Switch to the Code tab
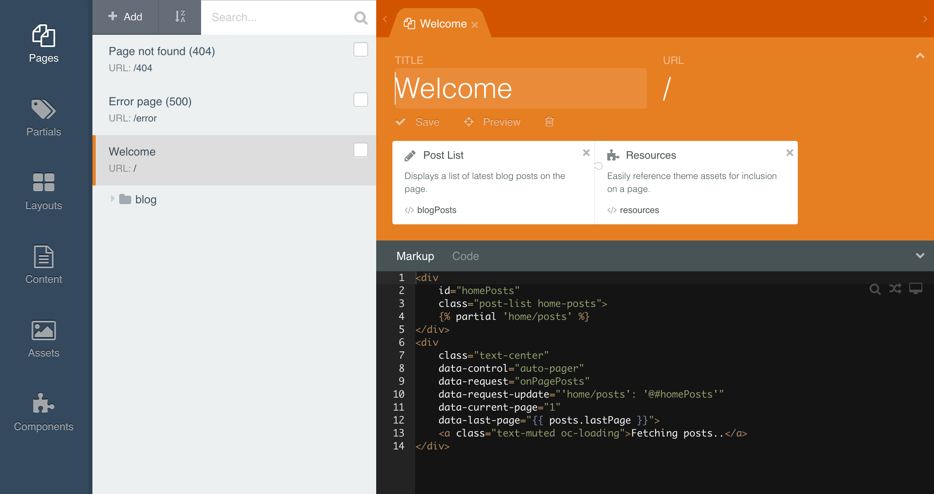 465,256
